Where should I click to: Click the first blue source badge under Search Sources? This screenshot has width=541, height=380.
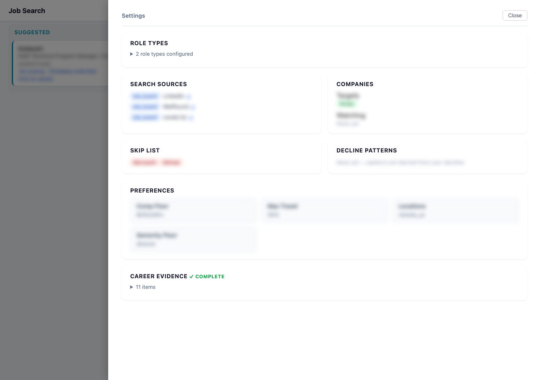click(145, 96)
